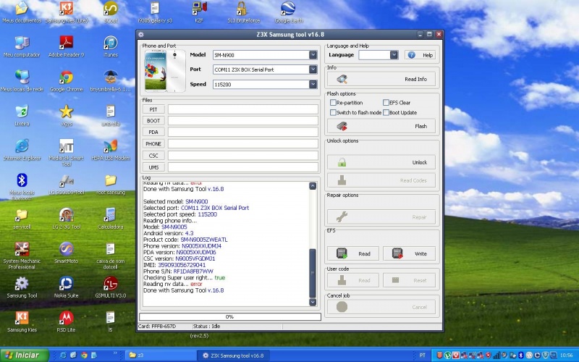The width and height of the screenshot is (579, 362).
Task: Click the Read Info button
Action: pos(381,79)
